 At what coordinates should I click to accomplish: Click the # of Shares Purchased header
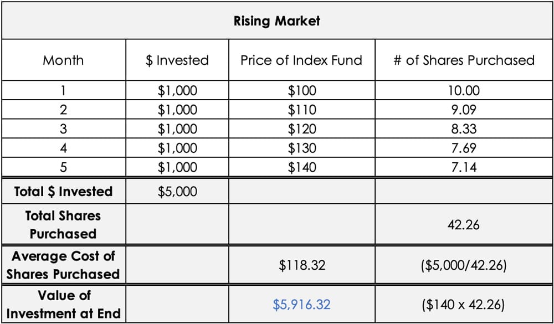click(x=464, y=60)
